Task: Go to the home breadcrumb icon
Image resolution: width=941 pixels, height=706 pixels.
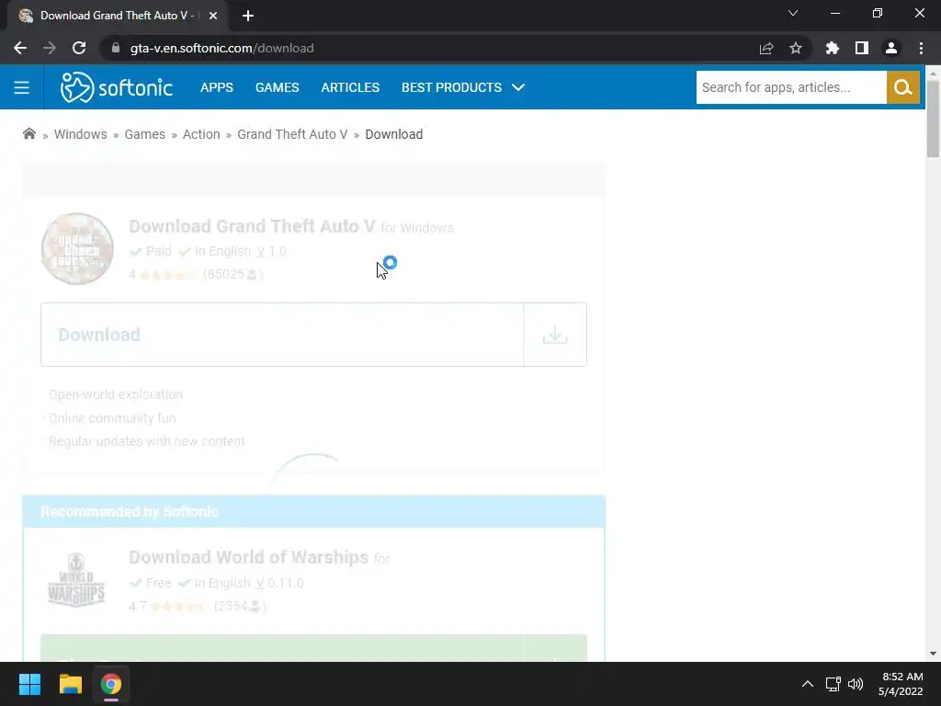Action: coord(28,134)
